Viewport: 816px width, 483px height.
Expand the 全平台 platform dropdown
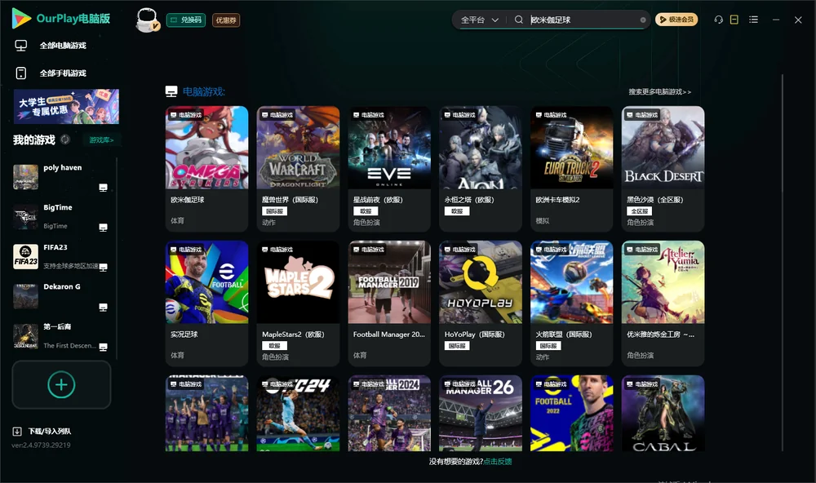click(x=479, y=20)
